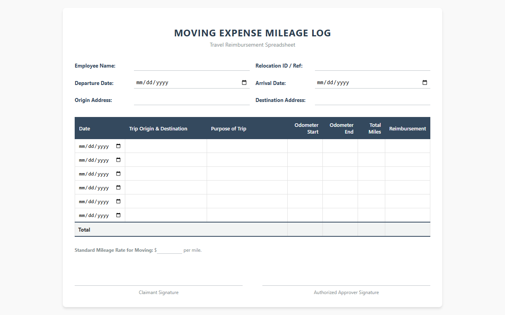Click into the Relocation ID / Ref field

(373, 66)
